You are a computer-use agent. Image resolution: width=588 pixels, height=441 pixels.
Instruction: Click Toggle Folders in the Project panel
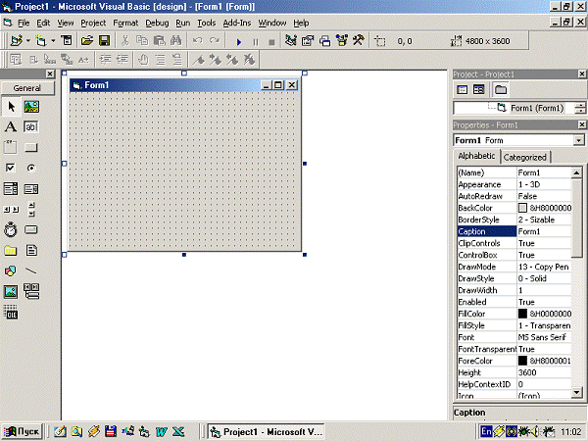pyautogui.click(x=500, y=89)
